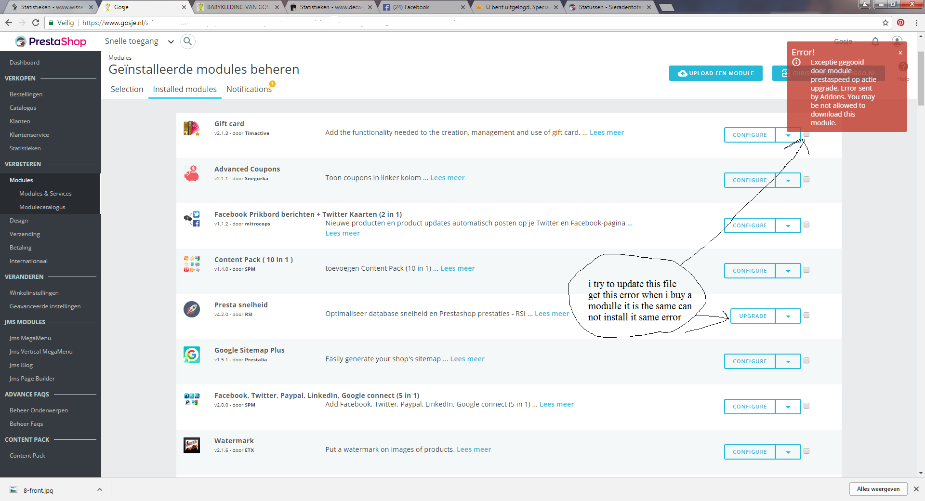
Task: Select the Advanced Coupons checkbox
Action: pos(806,180)
